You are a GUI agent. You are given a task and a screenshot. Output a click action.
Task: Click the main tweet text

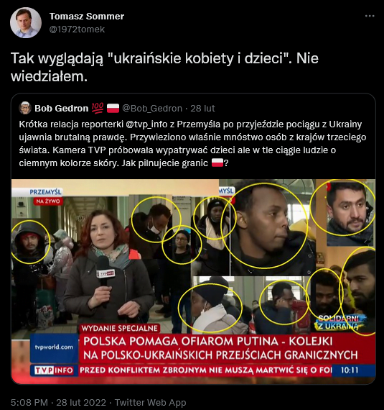[x=164, y=67]
